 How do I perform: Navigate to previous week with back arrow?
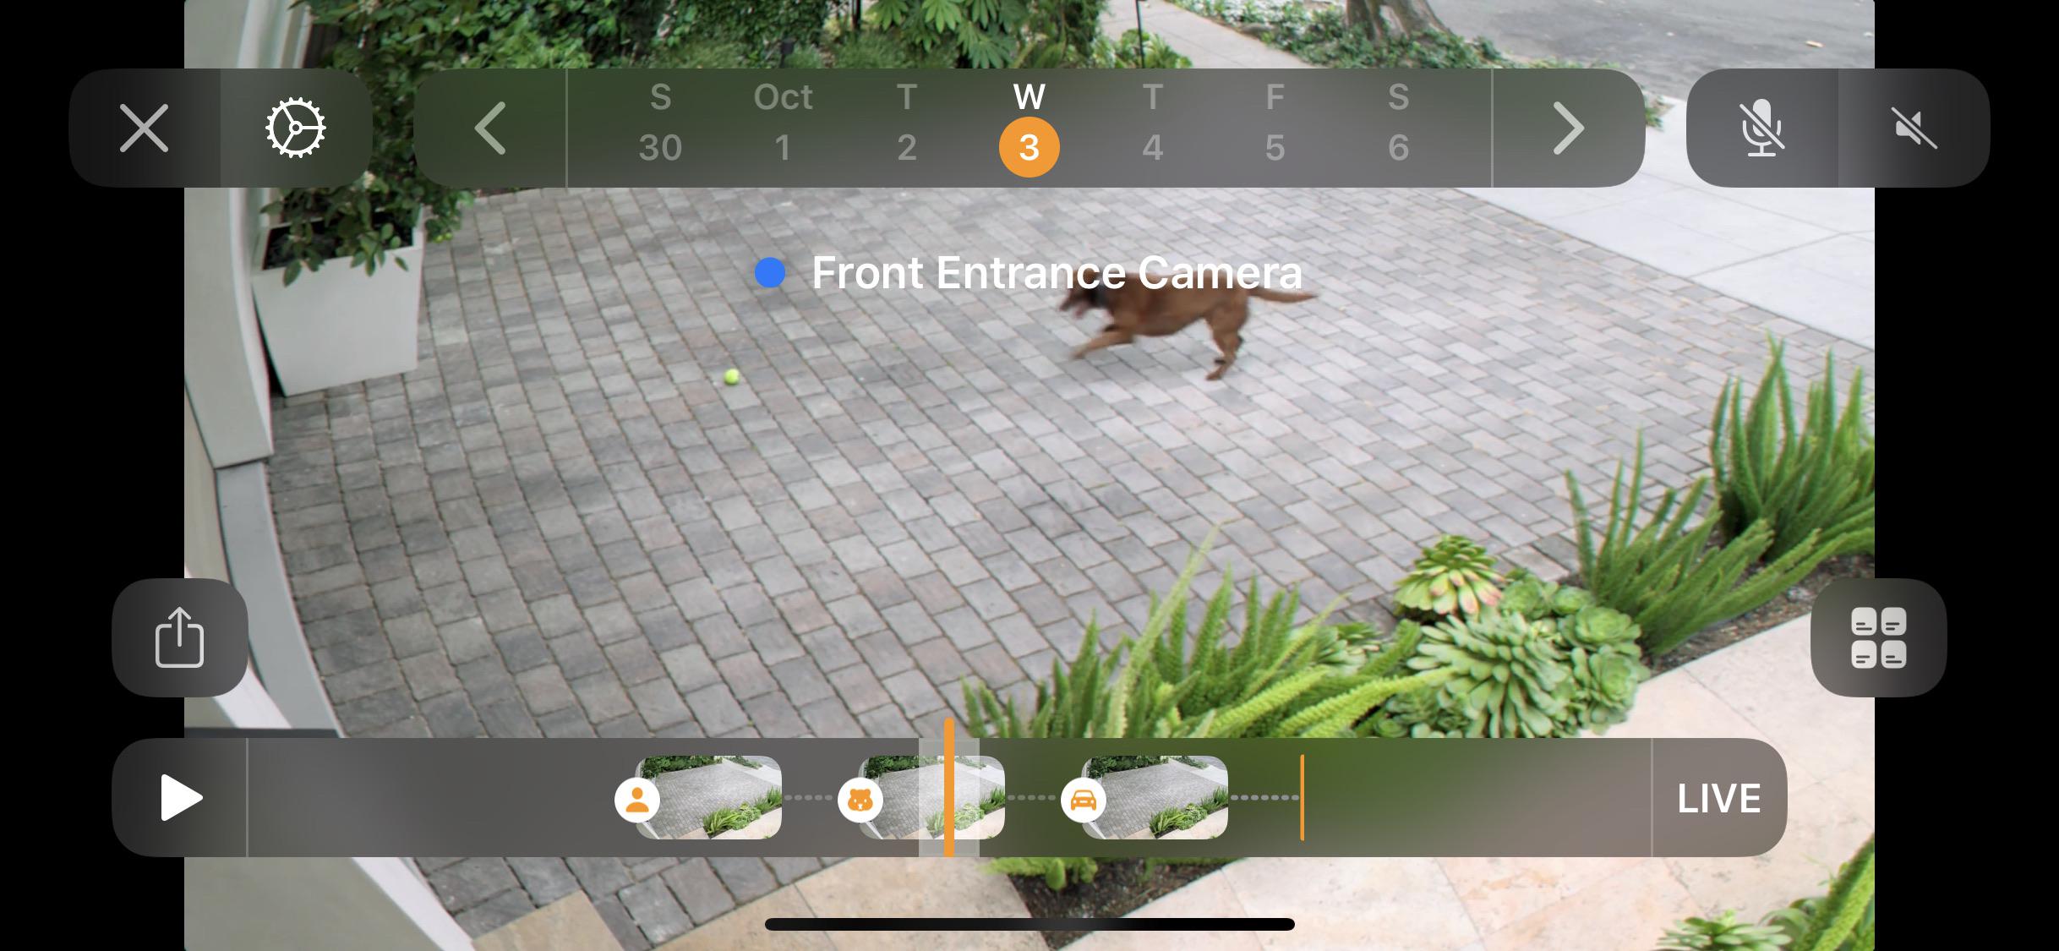[493, 128]
